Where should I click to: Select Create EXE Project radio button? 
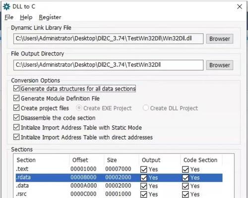click(79, 108)
